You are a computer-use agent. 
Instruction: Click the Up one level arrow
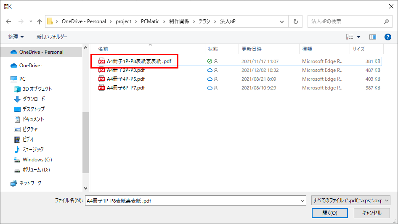pos(40,21)
